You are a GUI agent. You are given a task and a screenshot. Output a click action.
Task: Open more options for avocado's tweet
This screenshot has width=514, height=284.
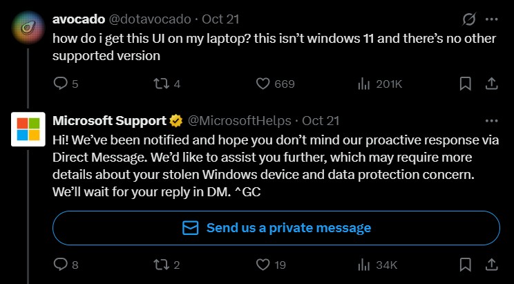[491, 19]
